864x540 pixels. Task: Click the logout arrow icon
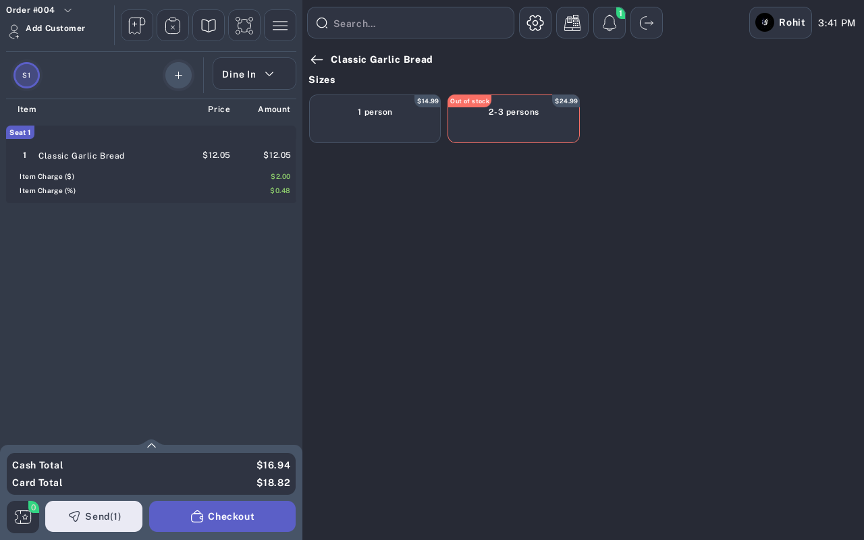pos(647,23)
